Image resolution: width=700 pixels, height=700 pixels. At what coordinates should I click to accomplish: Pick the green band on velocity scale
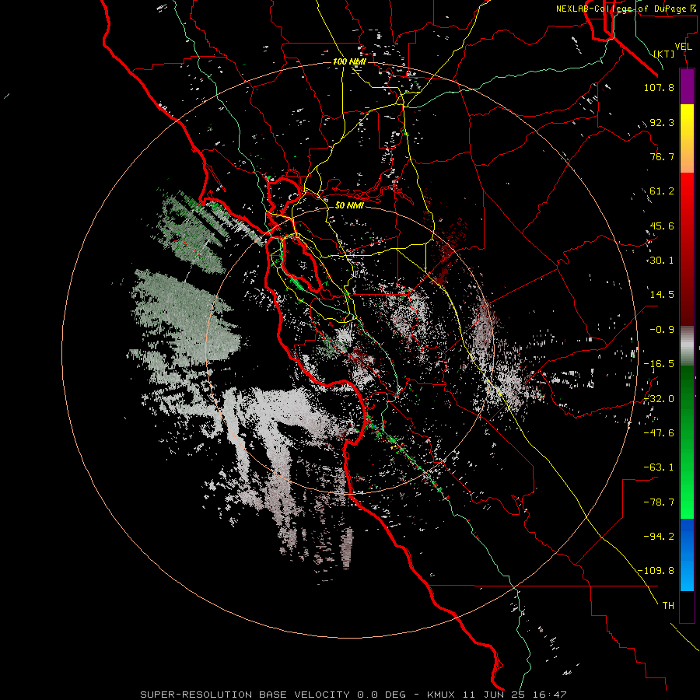tap(687, 442)
